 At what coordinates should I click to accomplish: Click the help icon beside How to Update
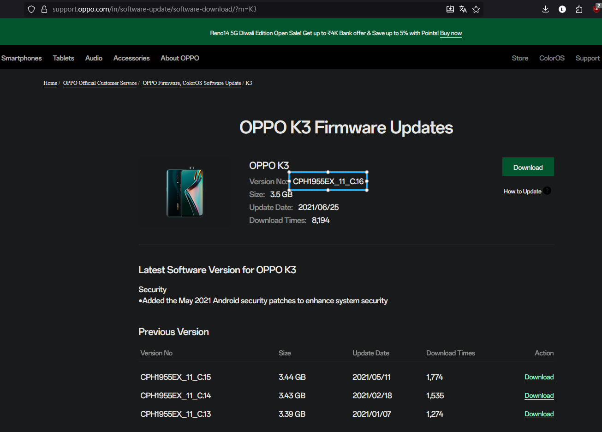[547, 191]
